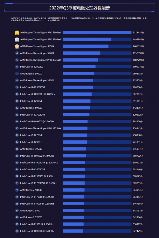Select Intel Core i9-12900KS entry
This screenshot has width=159, height=238.
(x=31, y=67)
